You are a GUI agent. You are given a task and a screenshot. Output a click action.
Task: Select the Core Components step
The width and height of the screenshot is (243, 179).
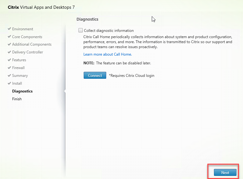point(27,37)
